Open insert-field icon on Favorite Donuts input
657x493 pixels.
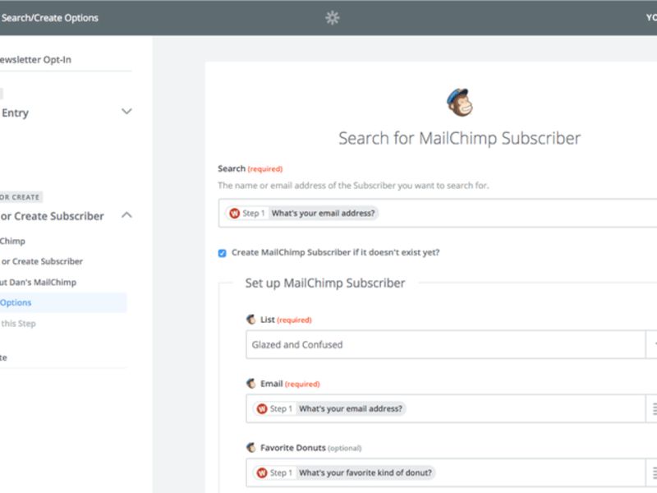click(x=654, y=473)
